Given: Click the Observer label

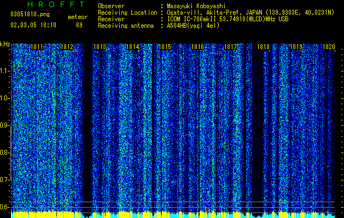Looking at the screenshot, I should pos(111,6).
